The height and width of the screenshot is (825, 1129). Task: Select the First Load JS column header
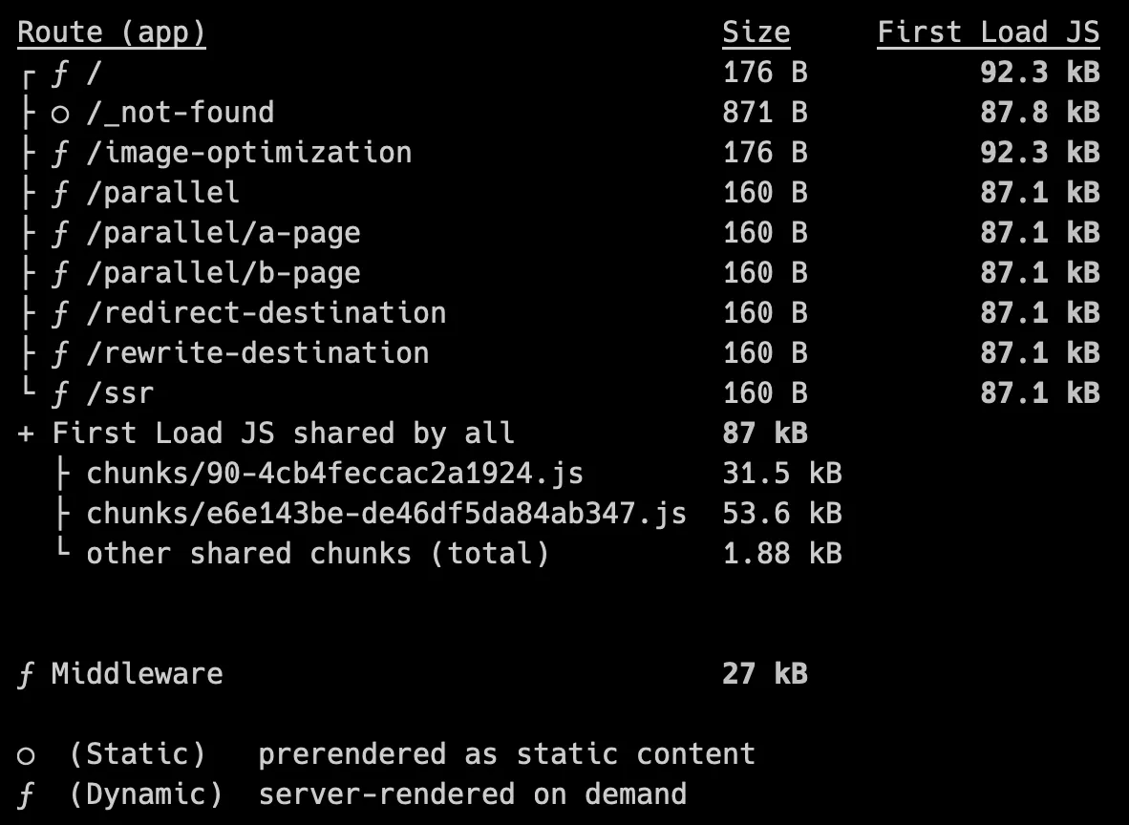[x=988, y=32]
